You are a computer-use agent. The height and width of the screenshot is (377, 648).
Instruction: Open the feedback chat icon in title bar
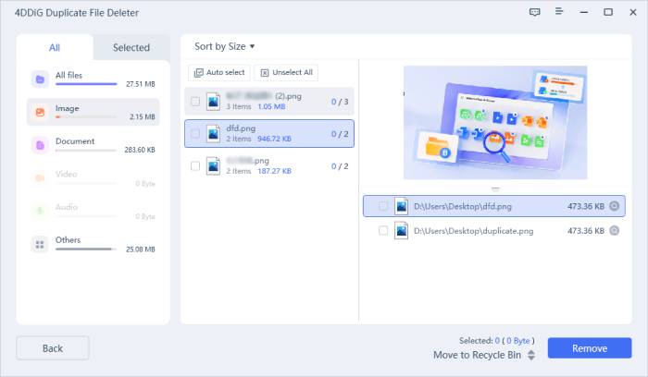click(534, 12)
